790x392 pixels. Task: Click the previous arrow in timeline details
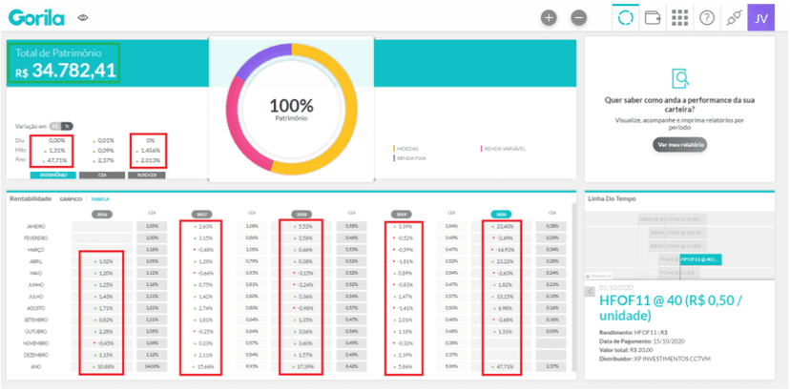click(590, 292)
